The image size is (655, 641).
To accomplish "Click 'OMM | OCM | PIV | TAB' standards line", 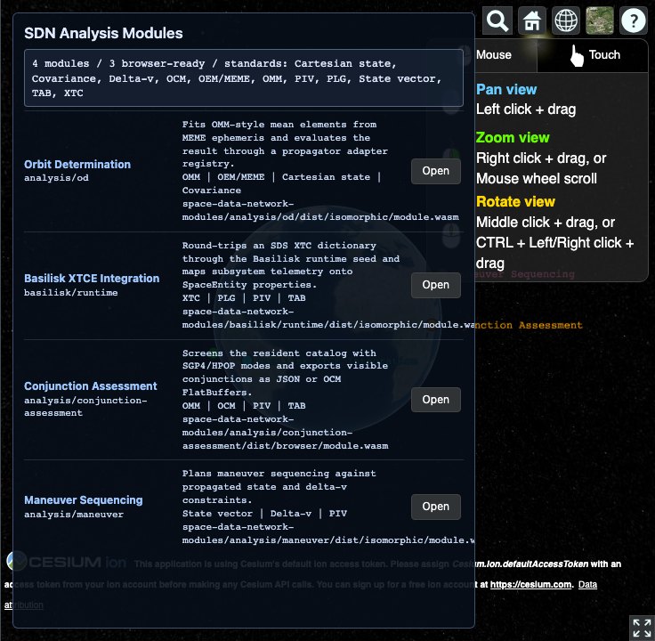I will coord(244,406).
